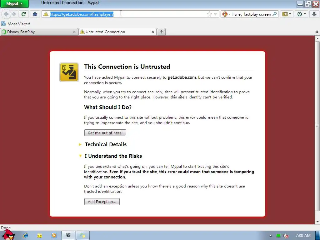Select the green taskbar program button

(82, 236)
